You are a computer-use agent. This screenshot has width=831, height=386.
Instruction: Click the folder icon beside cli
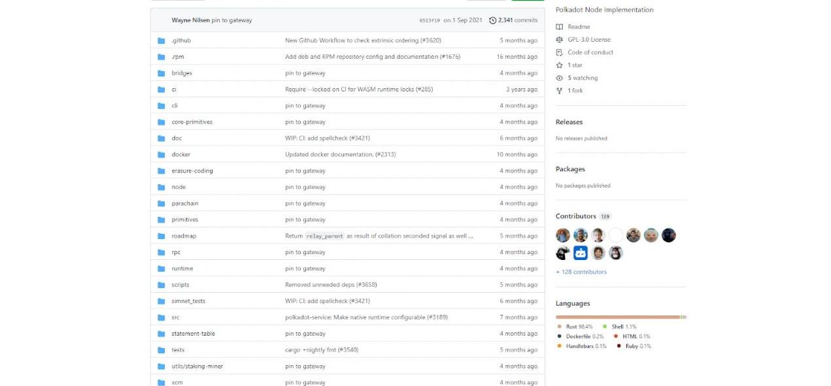(161, 106)
